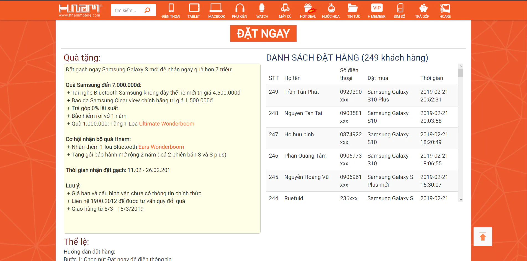The image size is (527, 261).
Task: Click the order time 2019-02-21 15:30:07
Action: pyautogui.click(x=434, y=181)
